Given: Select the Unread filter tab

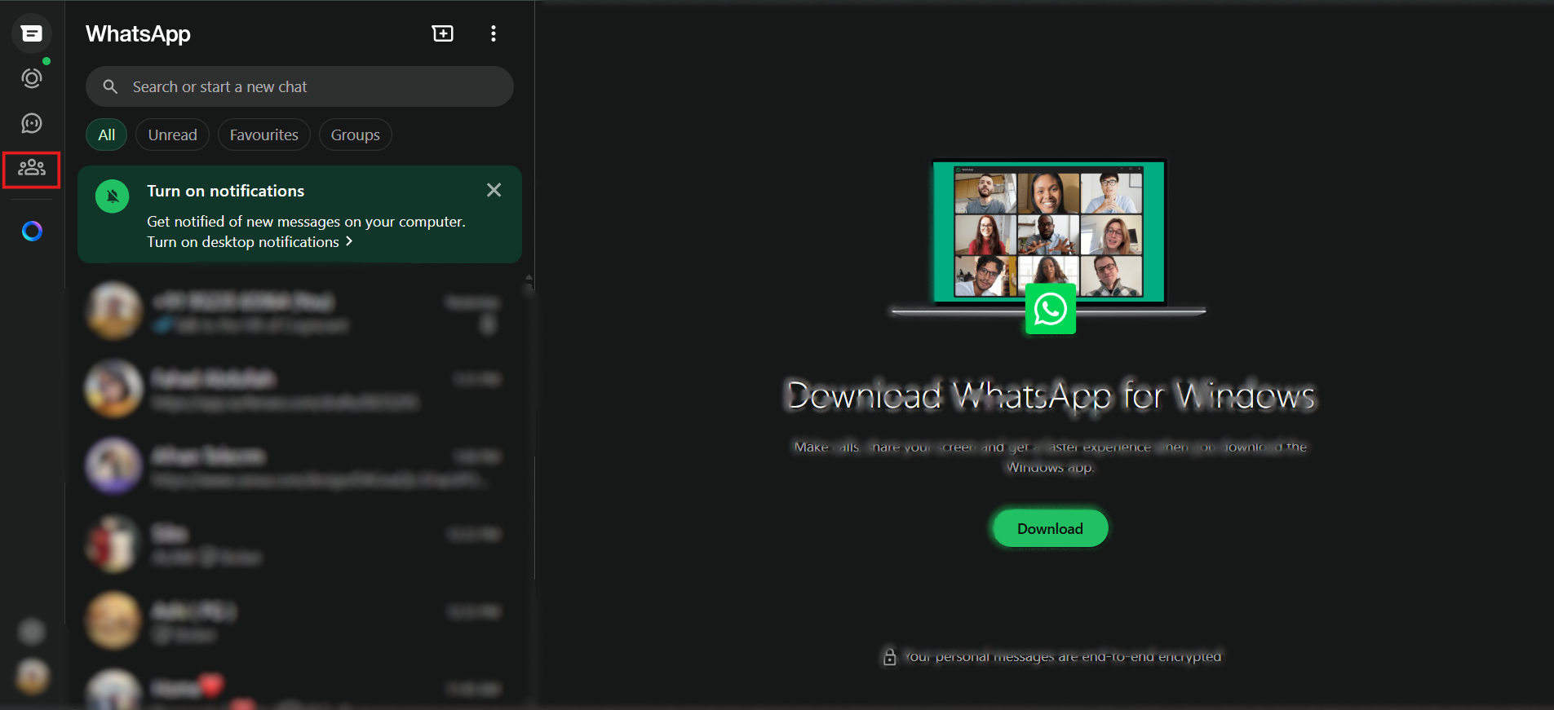Looking at the screenshot, I should [x=172, y=135].
